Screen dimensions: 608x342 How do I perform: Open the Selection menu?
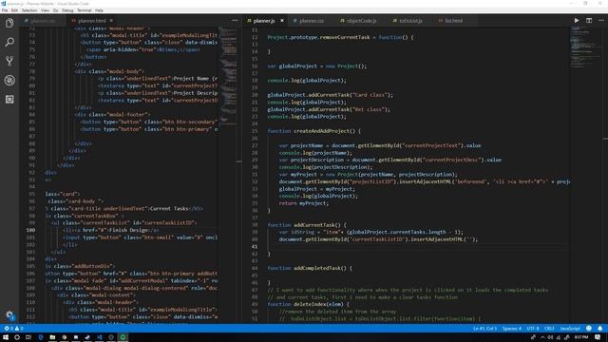tap(29, 10)
